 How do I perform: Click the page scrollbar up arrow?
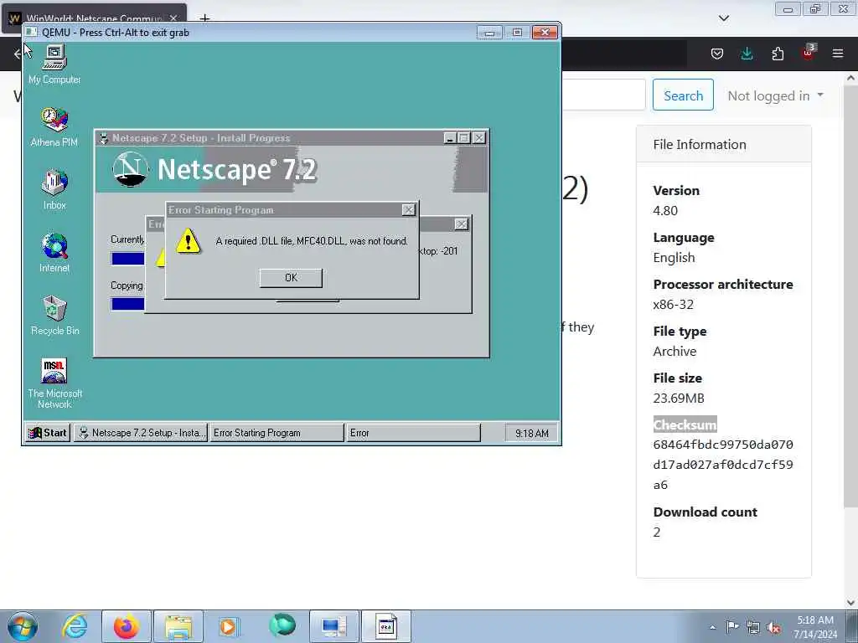tap(850, 78)
